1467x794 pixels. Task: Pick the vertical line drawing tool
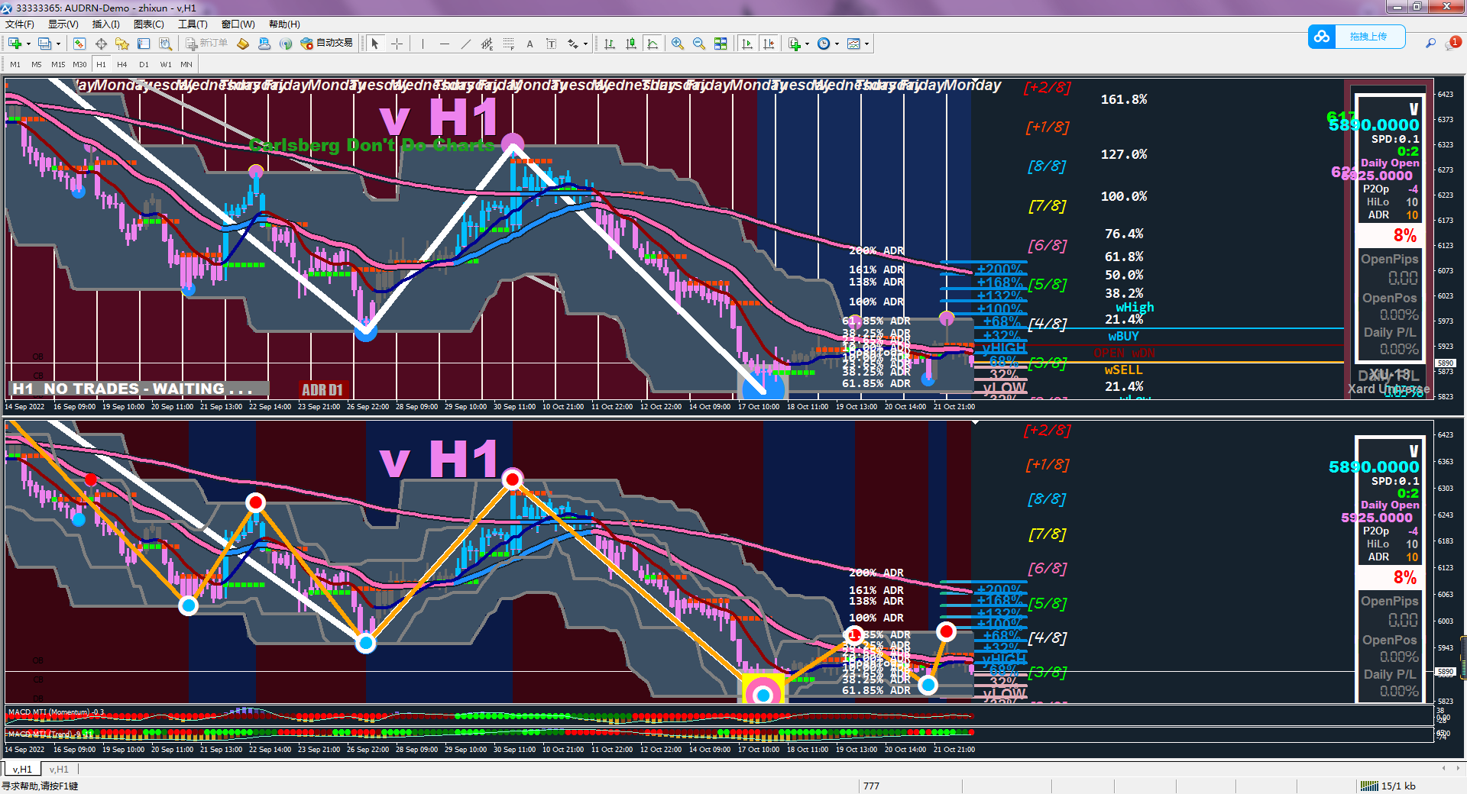pos(423,44)
